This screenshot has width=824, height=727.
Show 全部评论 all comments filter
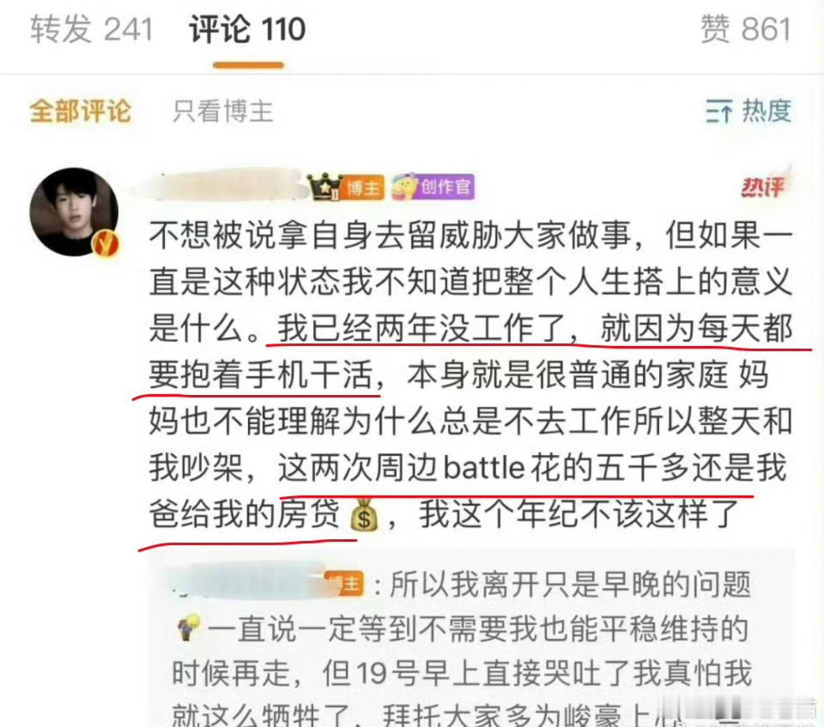pyautogui.click(x=80, y=111)
